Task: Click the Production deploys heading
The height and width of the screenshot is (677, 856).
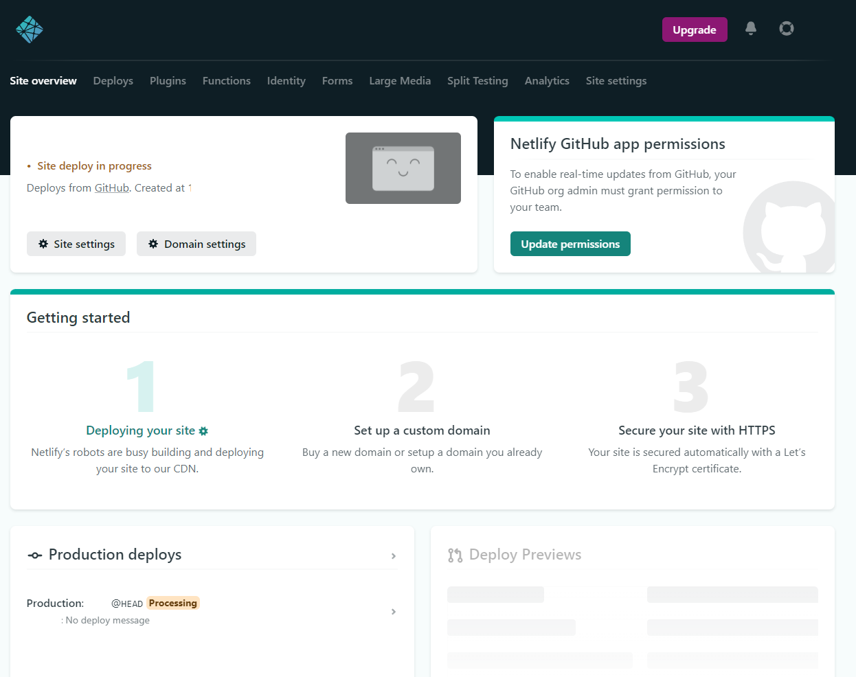Action: tap(115, 555)
